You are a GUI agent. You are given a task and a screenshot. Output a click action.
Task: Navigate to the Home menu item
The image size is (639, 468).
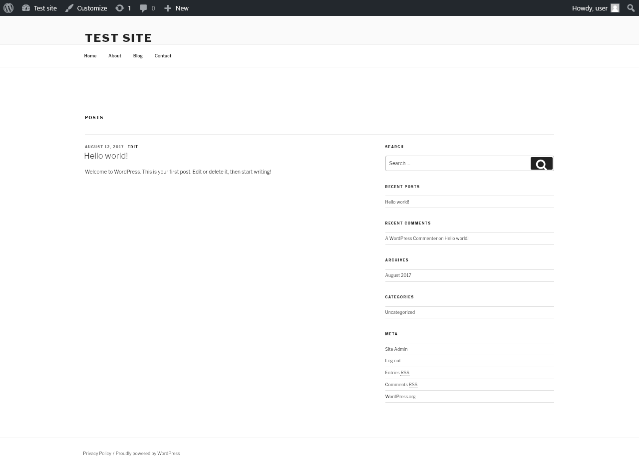90,56
